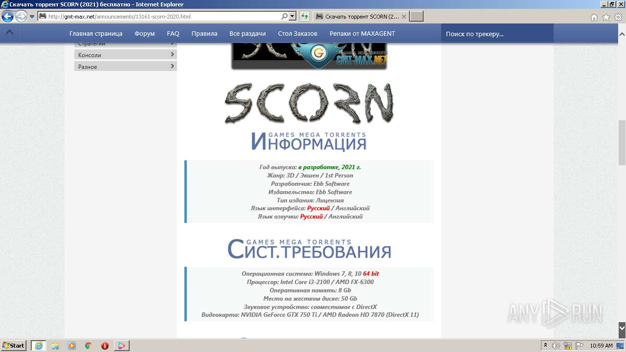The height and width of the screenshot is (352, 626).
Task: Click the browser Back arrow button
Action: click(x=8, y=17)
